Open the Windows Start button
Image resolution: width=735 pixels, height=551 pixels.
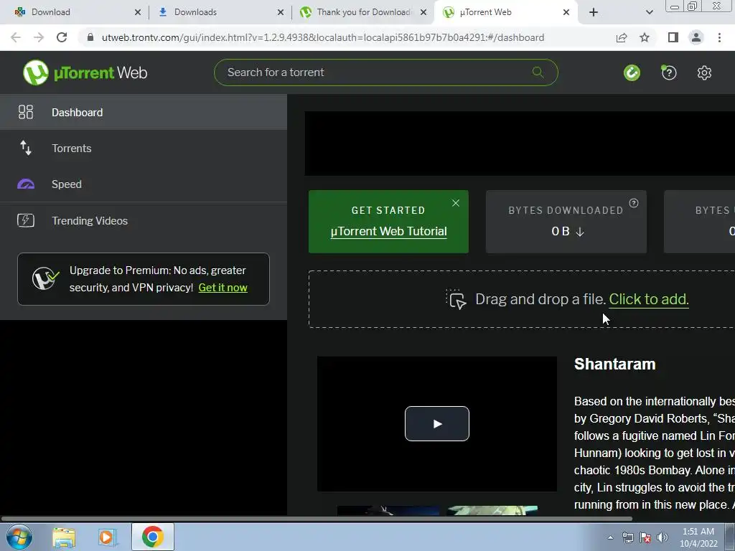(19, 537)
